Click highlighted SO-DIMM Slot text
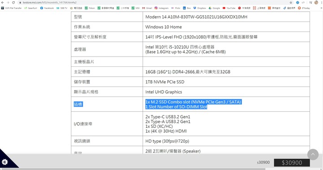 [x=176, y=107]
